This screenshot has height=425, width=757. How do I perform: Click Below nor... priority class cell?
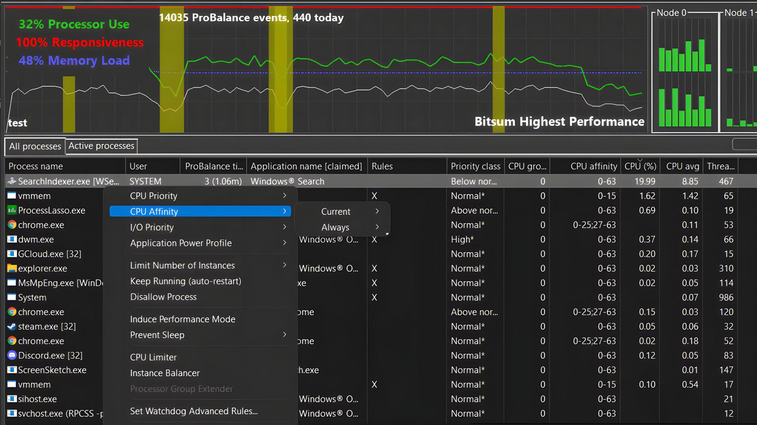(x=474, y=181)
